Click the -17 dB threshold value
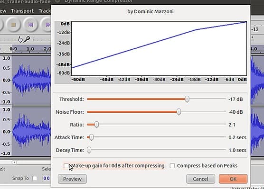 pyautogui.click(x=236, y=99)
